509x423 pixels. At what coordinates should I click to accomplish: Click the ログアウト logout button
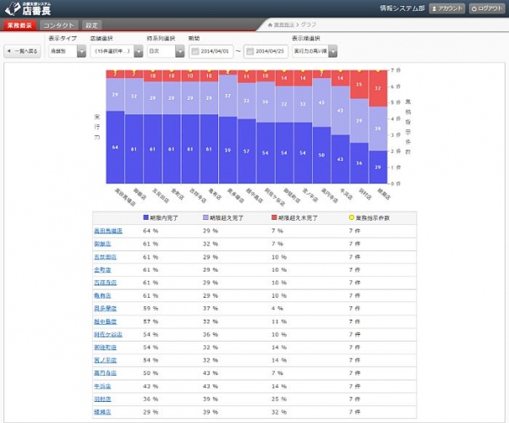487,8
